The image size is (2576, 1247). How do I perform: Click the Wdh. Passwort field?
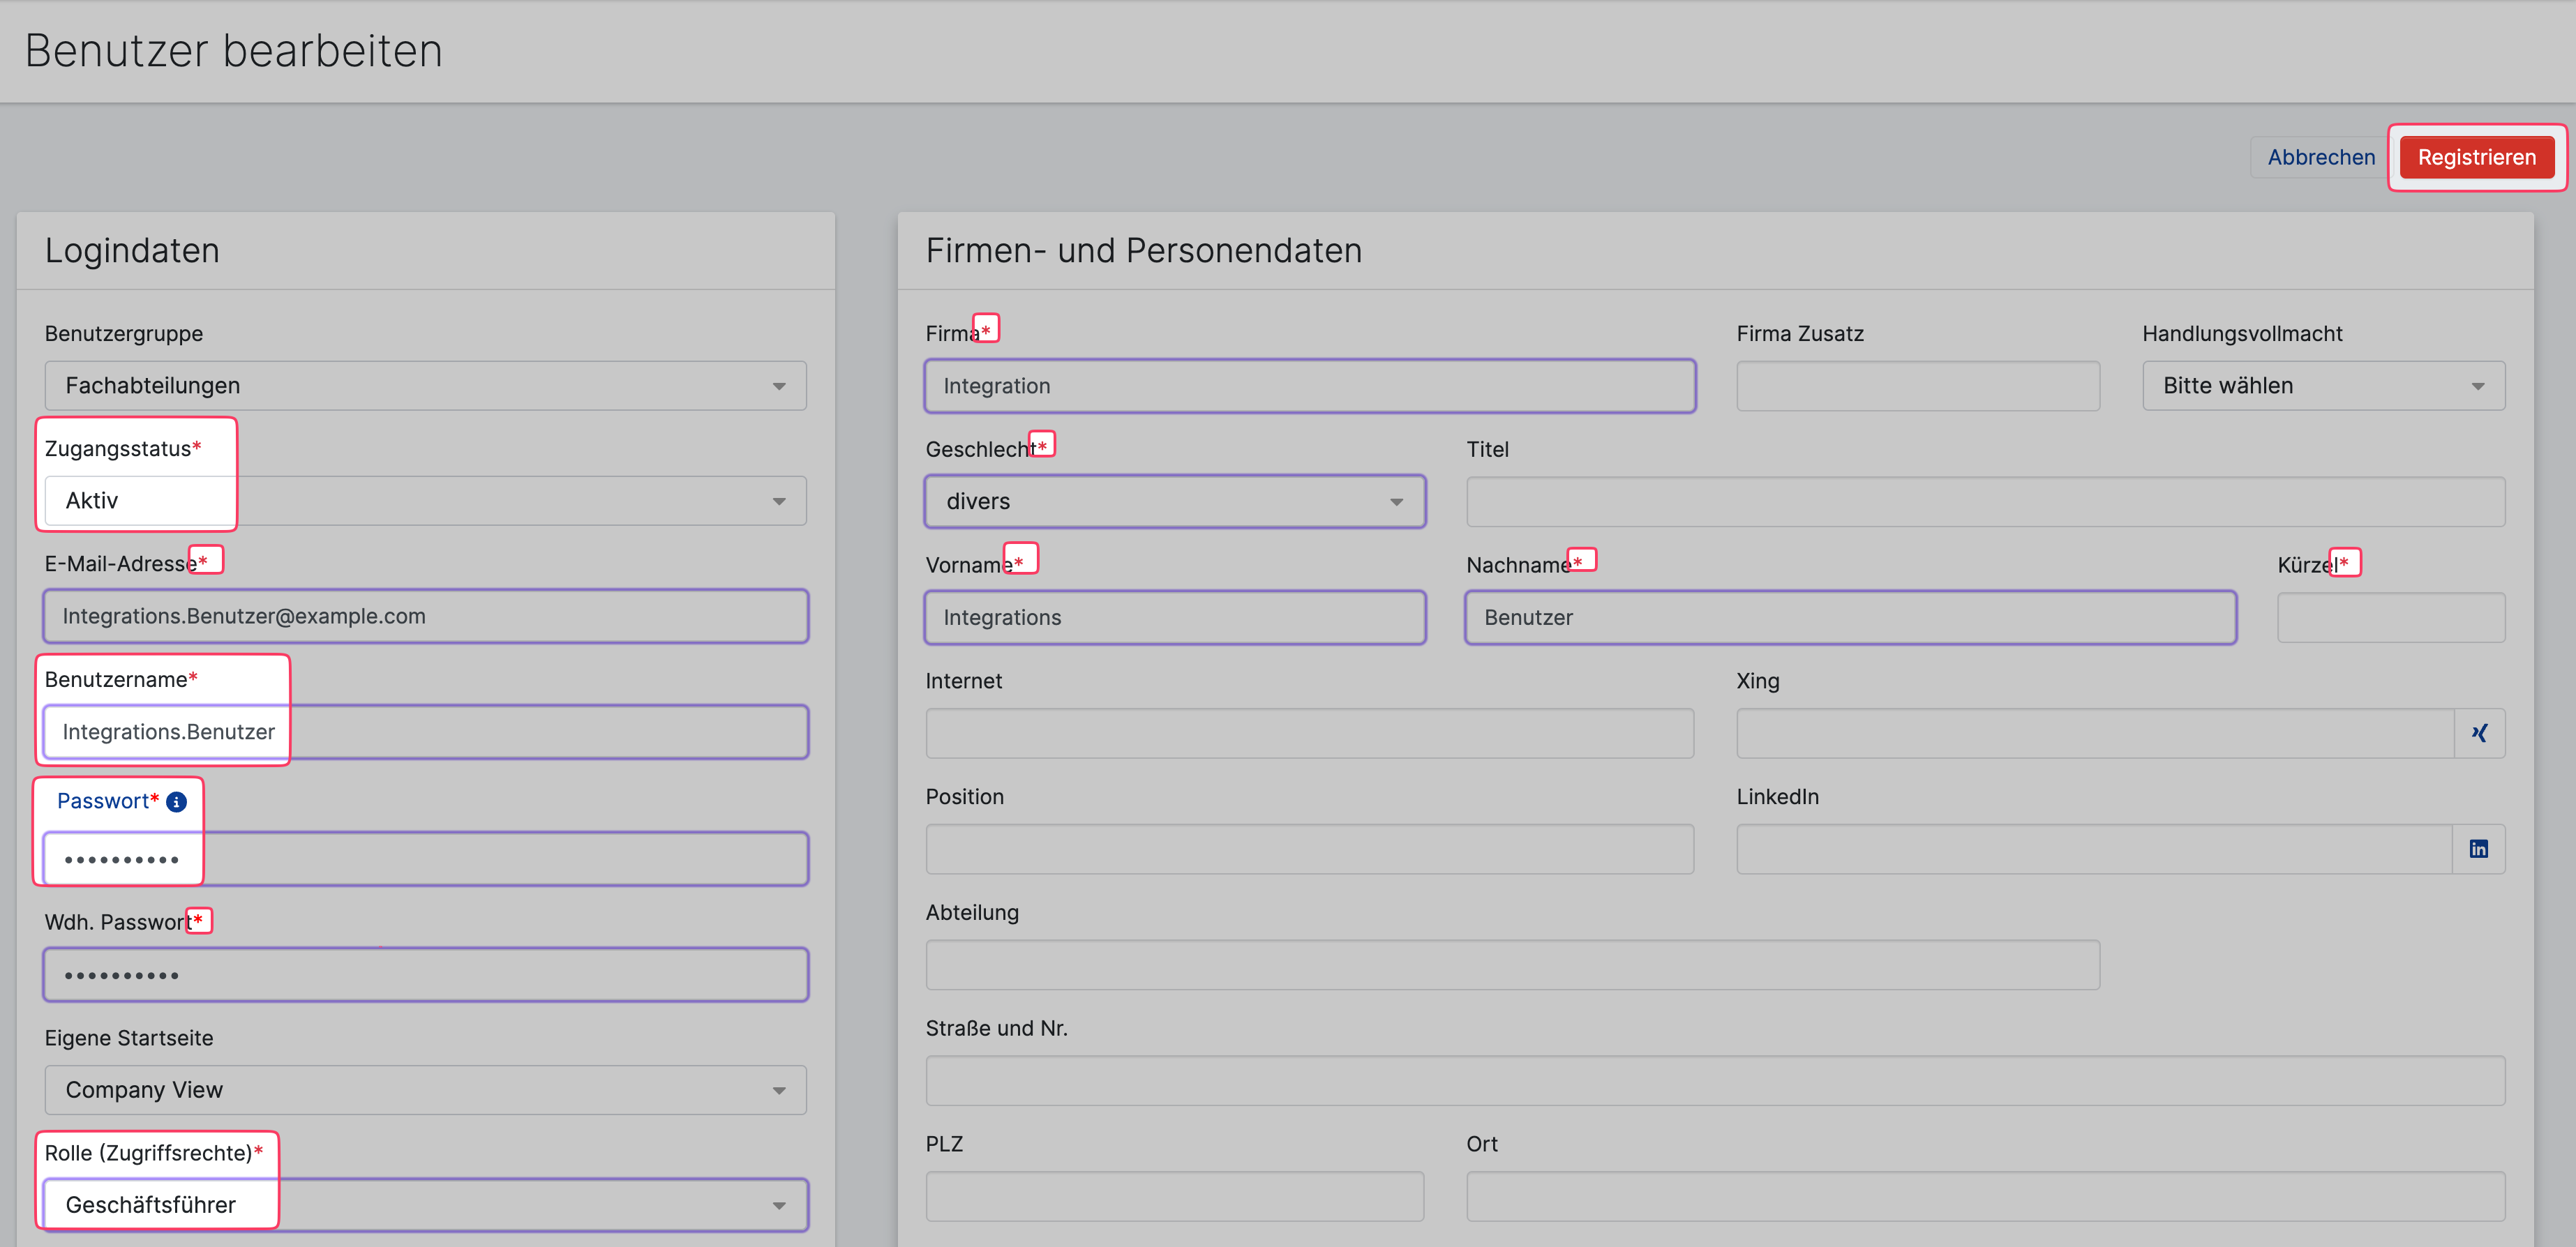425,975
